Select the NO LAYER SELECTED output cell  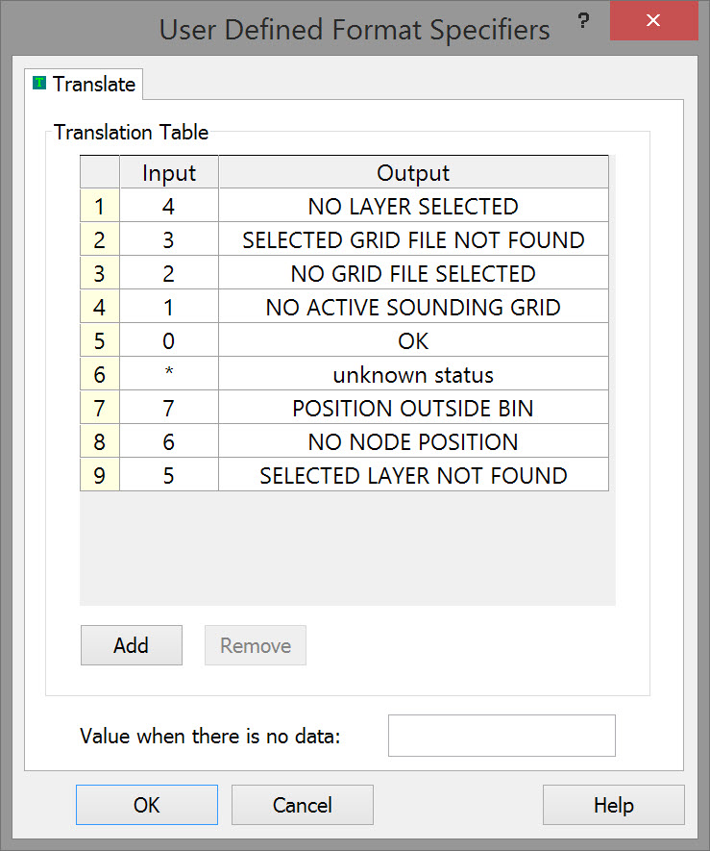click(x=413, y=206)
